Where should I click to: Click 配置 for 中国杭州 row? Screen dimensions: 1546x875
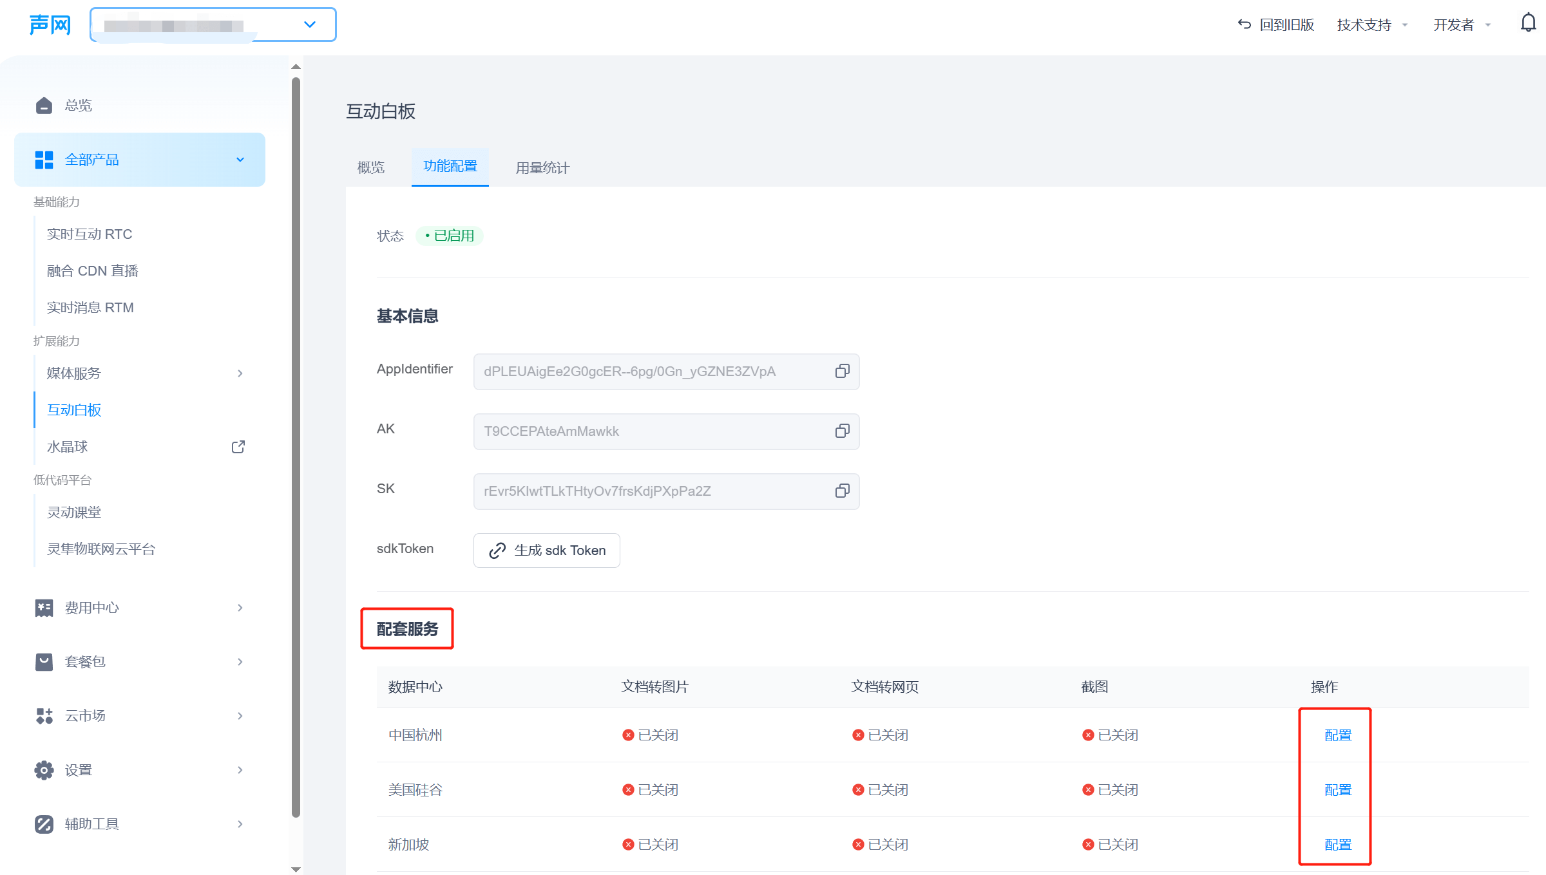1338,735
